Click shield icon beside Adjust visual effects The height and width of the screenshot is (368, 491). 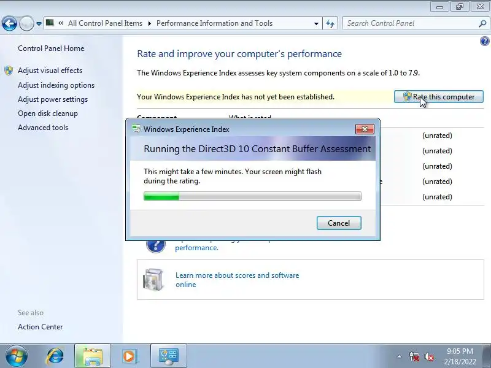[x=9, y=71]
